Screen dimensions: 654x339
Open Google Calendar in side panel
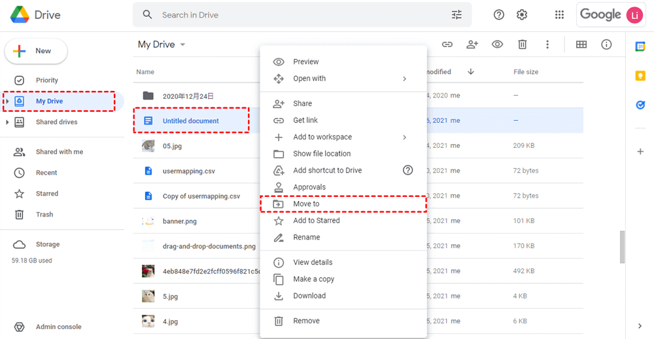pos(640,46)
